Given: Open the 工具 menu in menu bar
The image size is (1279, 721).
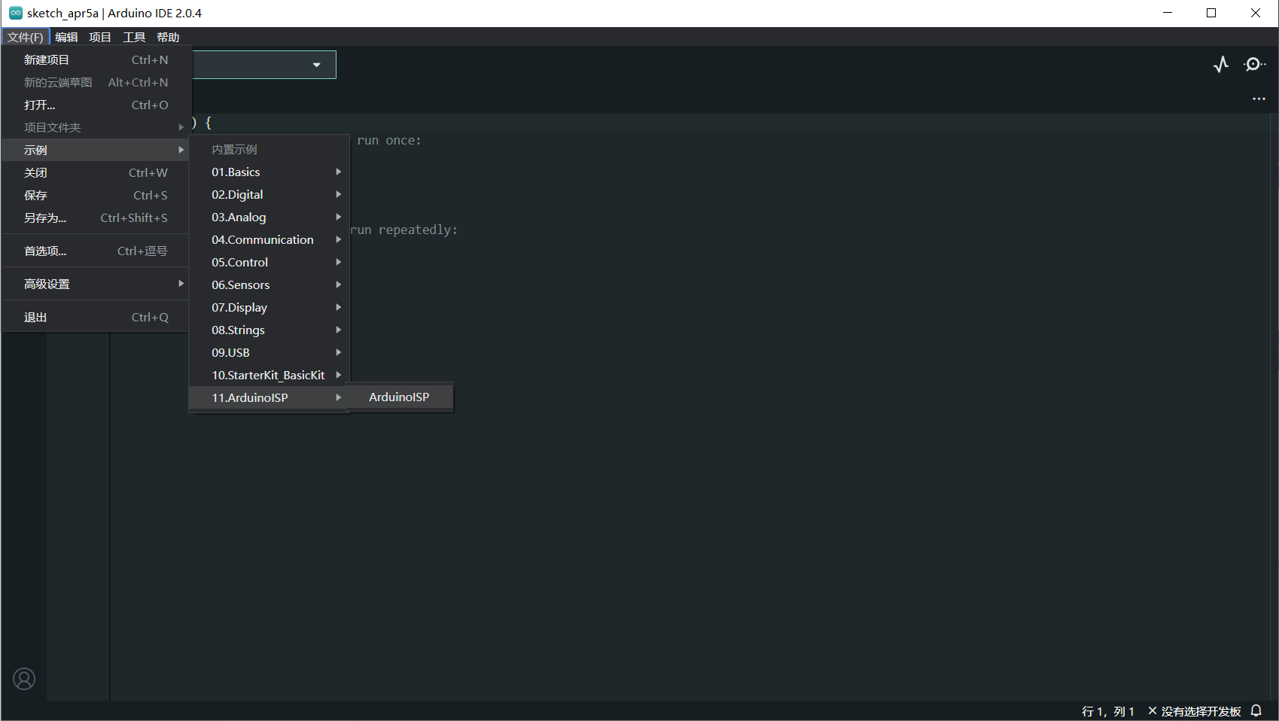Looking at the screenshot, I should [134, 37].
